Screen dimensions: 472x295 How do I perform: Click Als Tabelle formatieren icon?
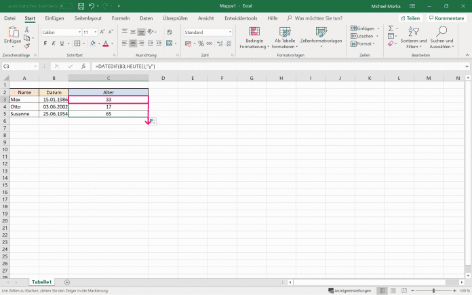(x=286, y=32)
